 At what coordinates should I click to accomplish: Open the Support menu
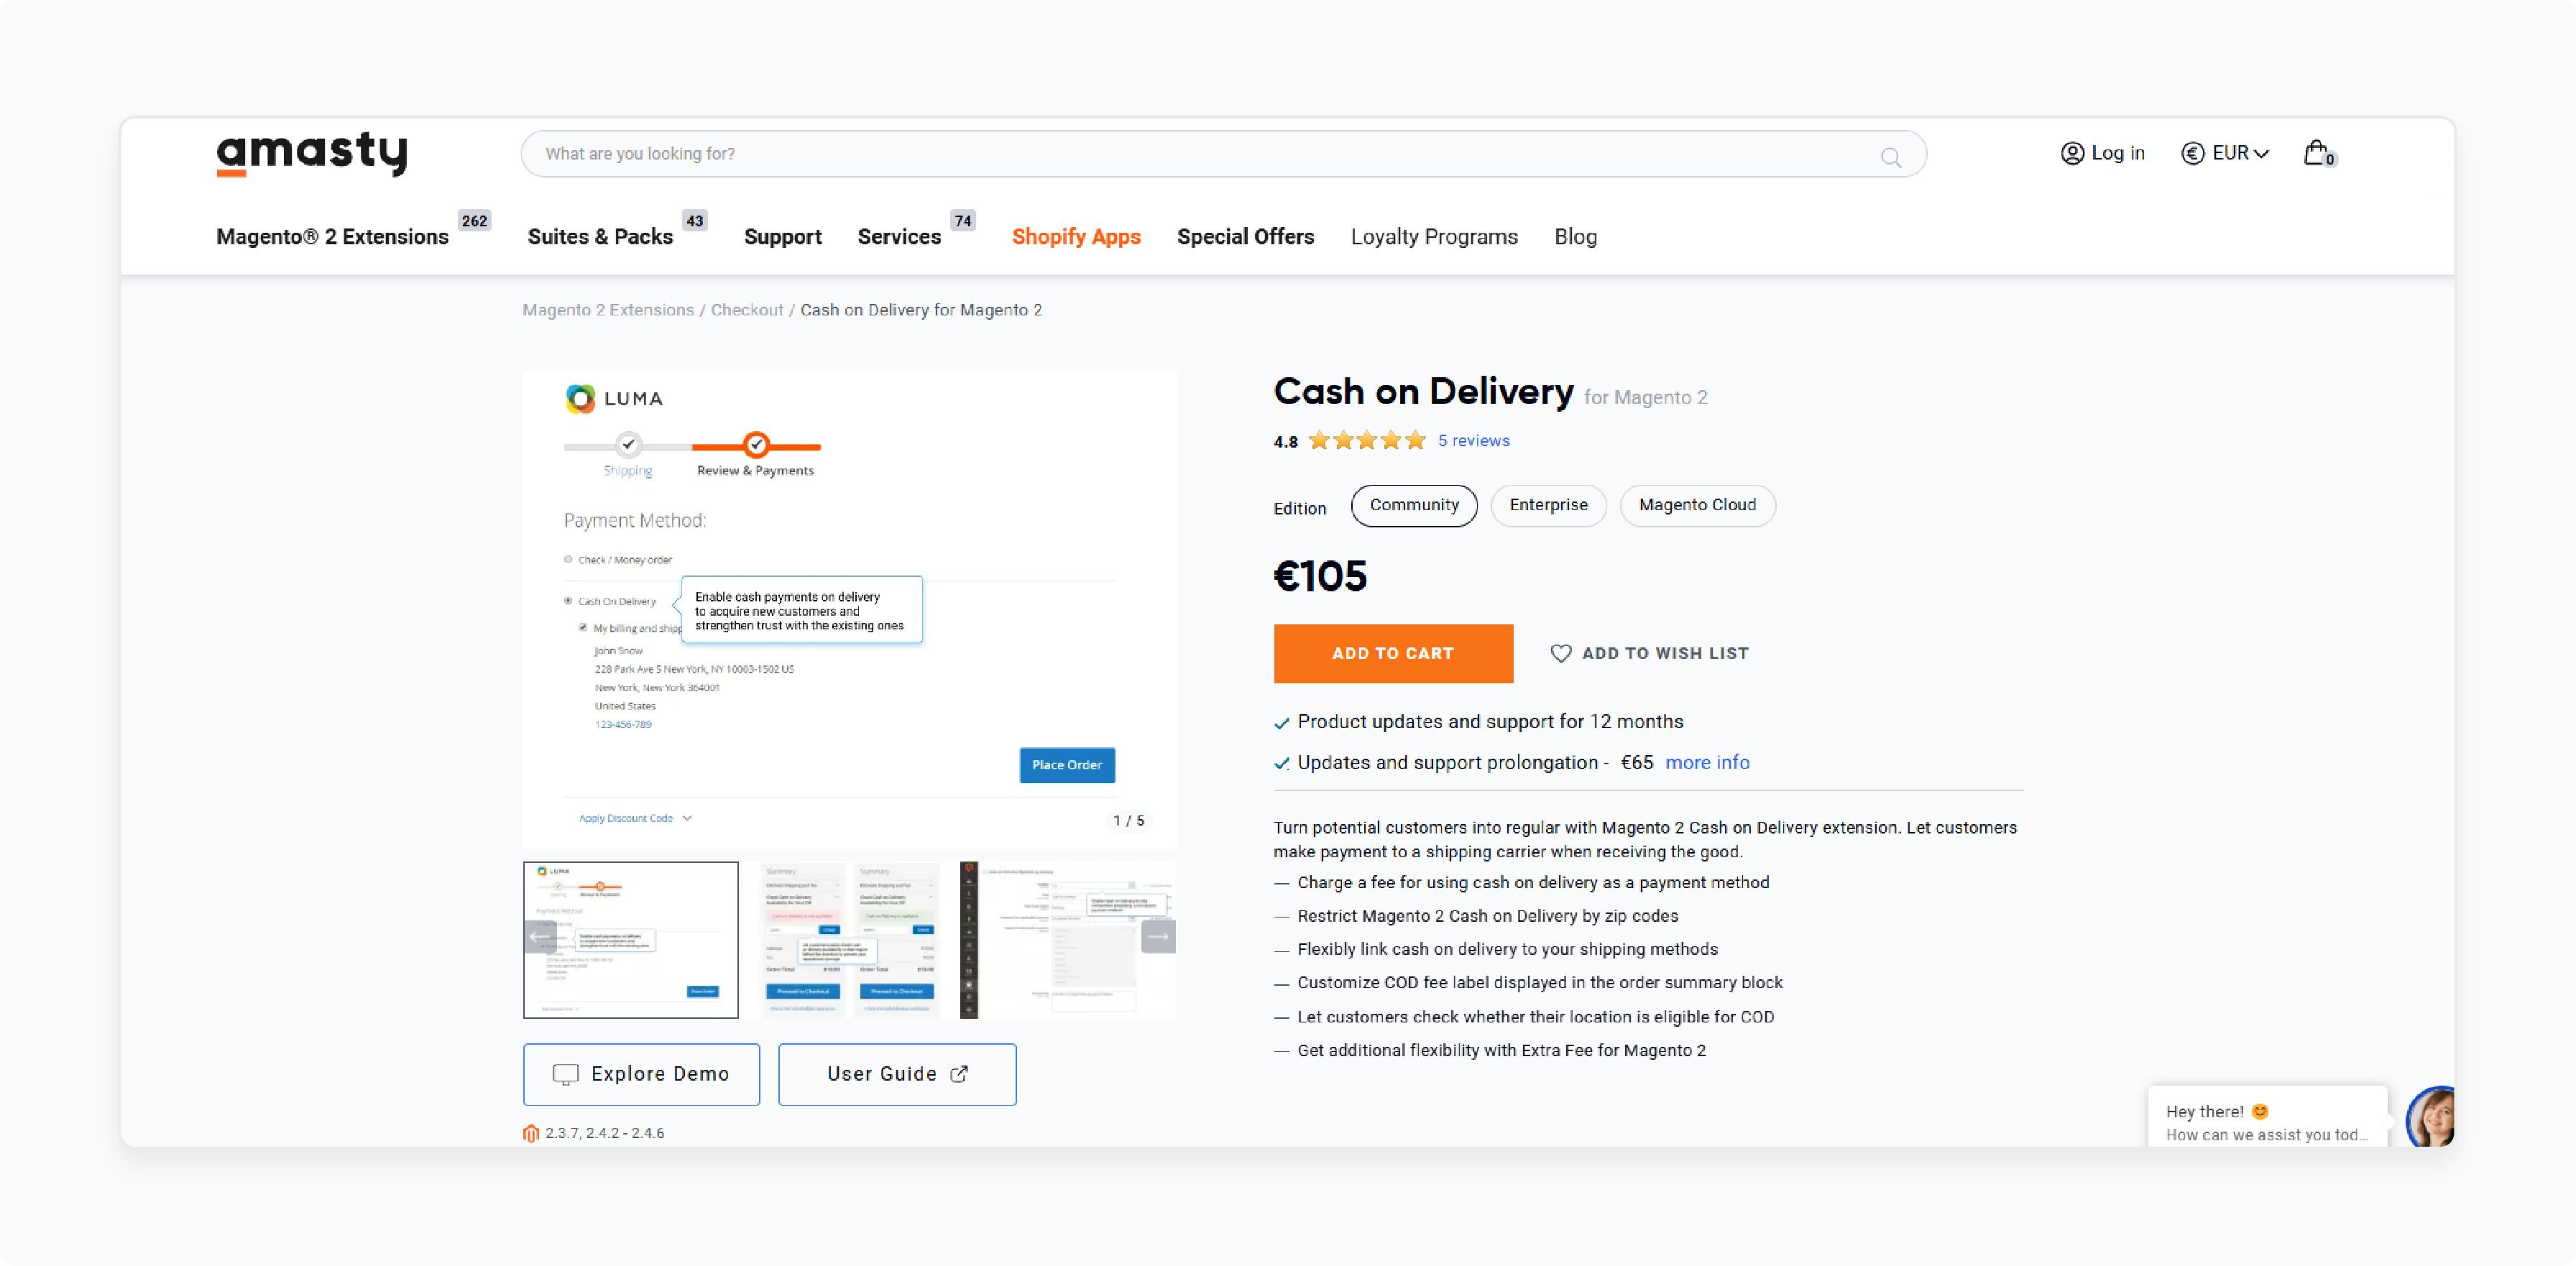pyautogui.click(x=782, y=237)
